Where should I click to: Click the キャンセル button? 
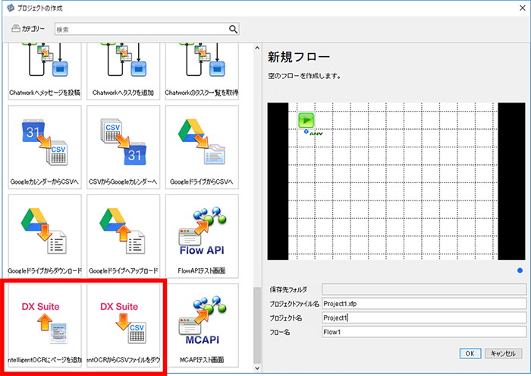pyautogui.click(x=503, y=353)
